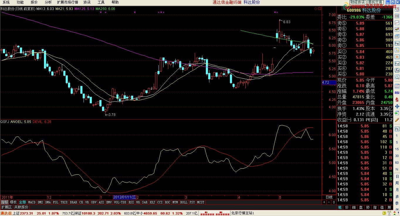Click the F10 company info sidebar icon
This screenshot has height=216, width=400.
(397, 43)
